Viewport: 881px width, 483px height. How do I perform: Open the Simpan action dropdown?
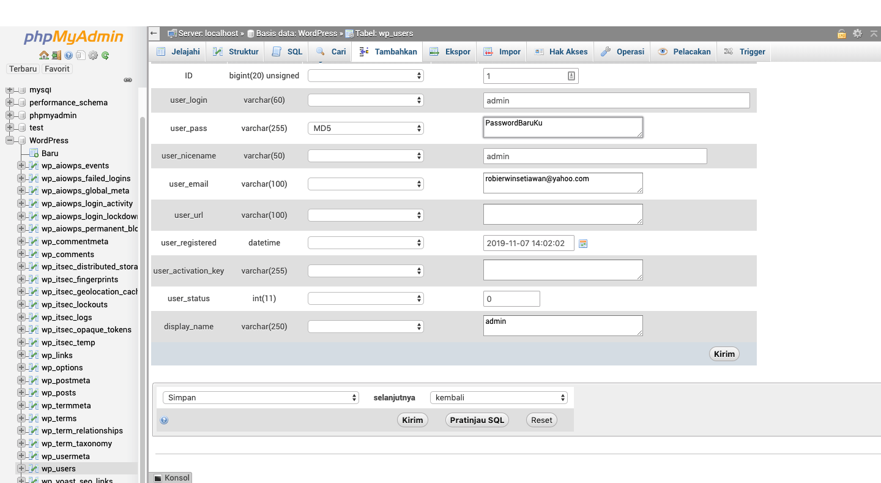click(x=261, y=397)
